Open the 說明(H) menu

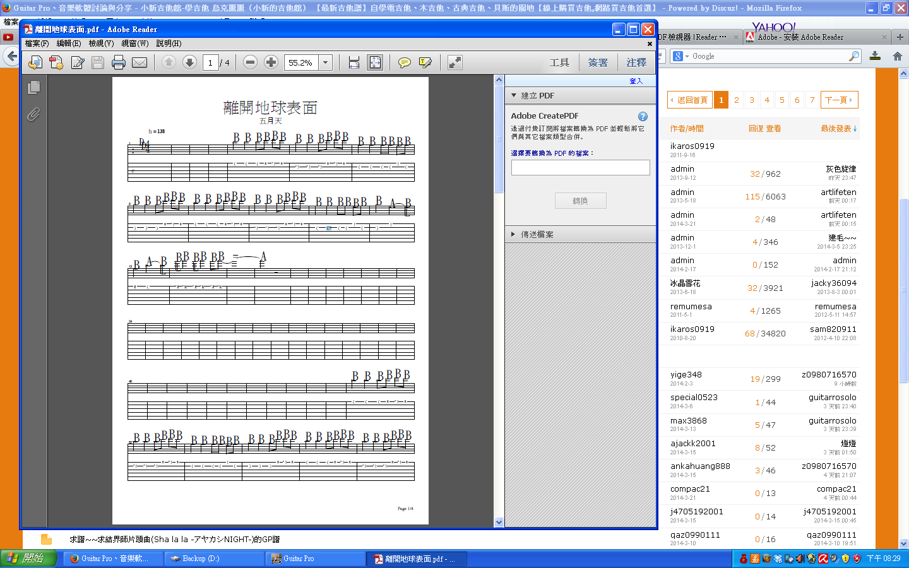pyautogui.click(x=169, y=44)
